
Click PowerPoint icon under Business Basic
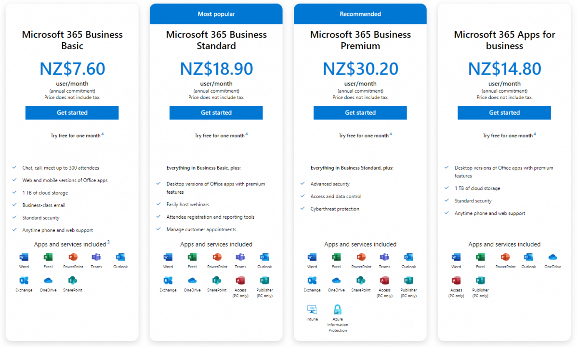73,257
